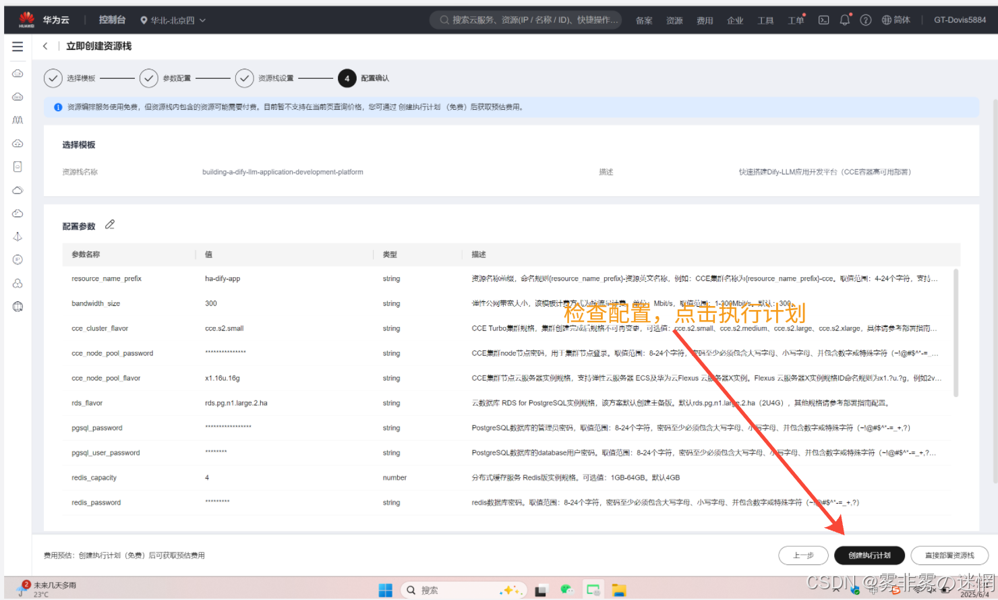The width and height of the screenshot is (998, 600).
Task: Click the 直接部署资源栈 button
Action: coord(949,556)
